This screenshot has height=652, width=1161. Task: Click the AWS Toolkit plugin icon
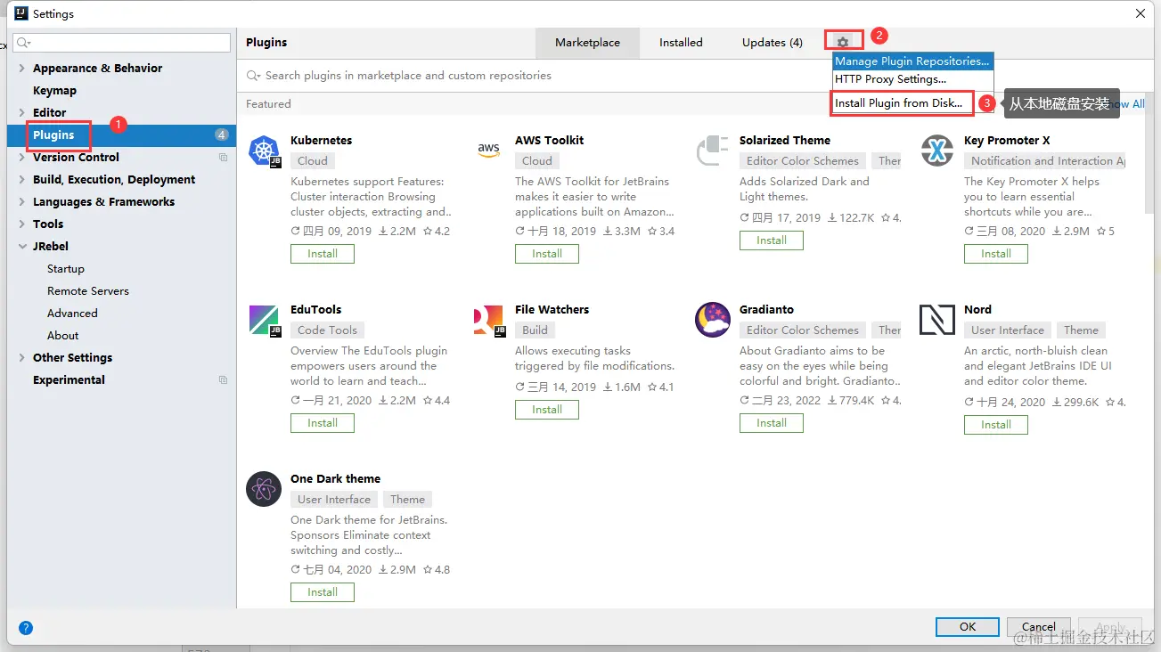point(488,151)
